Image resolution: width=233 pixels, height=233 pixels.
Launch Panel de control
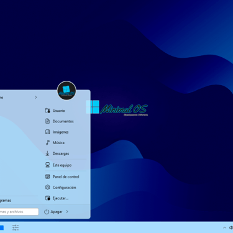click(65, 176)
